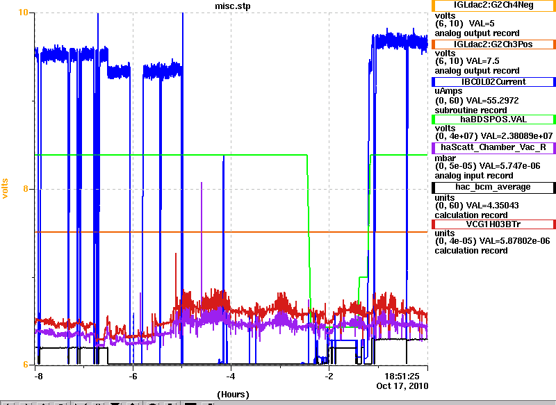Click 'calculation record' under hac_bcm_average
Viewport: 556px width, 405px height.
pos(471,215)
